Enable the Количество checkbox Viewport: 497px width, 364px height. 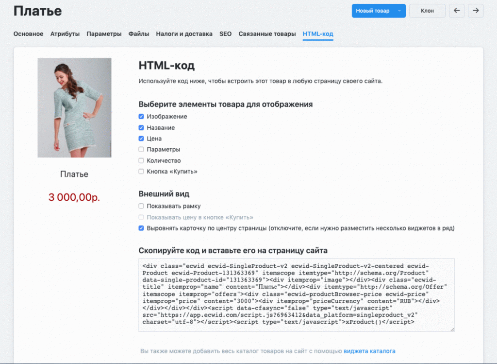point(141,160)
